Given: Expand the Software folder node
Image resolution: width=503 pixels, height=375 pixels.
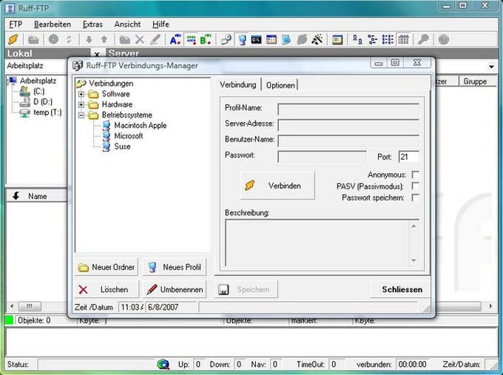Looking at the screenshot, I should [x=81, y=94].
